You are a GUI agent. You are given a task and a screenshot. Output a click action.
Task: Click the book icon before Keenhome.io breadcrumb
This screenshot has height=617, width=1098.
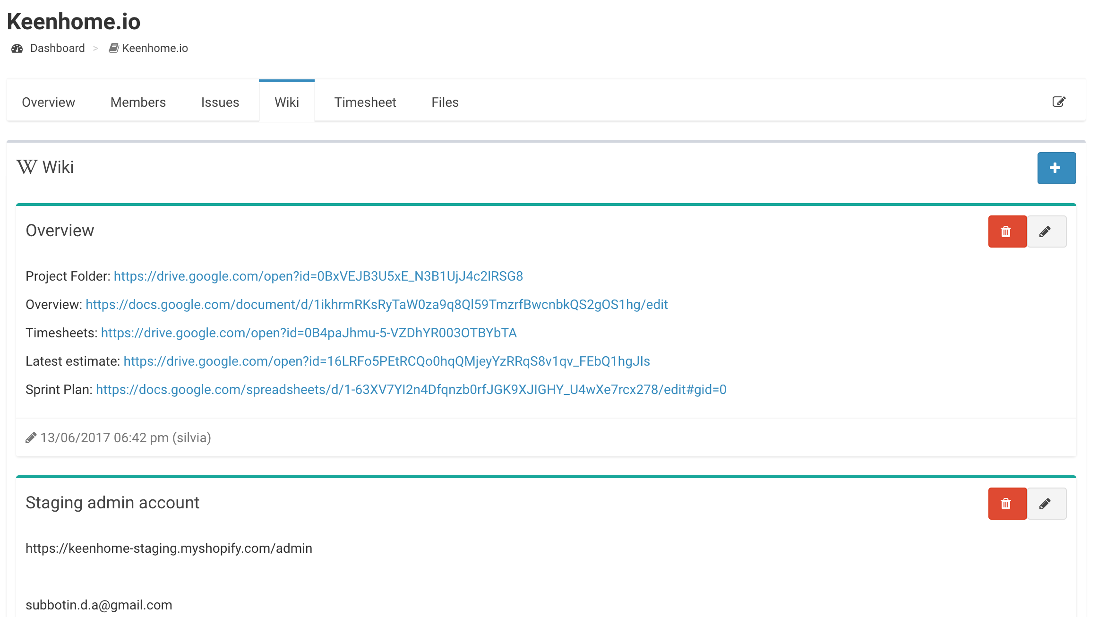113,48
